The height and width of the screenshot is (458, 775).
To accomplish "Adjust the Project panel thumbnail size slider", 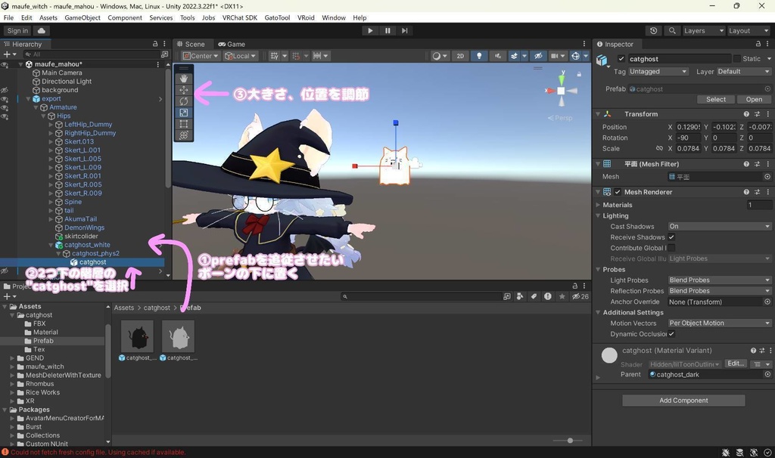I will tap(568, 440).
